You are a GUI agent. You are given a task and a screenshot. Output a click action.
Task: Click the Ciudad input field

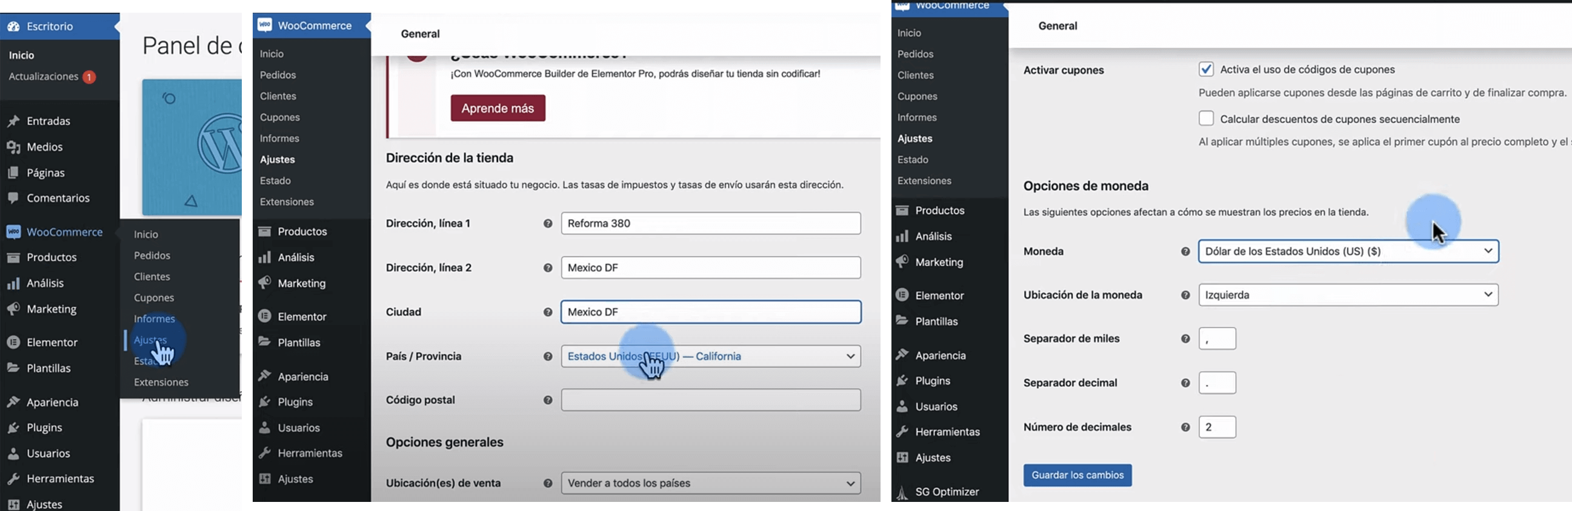pyautogui.click(x=711, y=312)
